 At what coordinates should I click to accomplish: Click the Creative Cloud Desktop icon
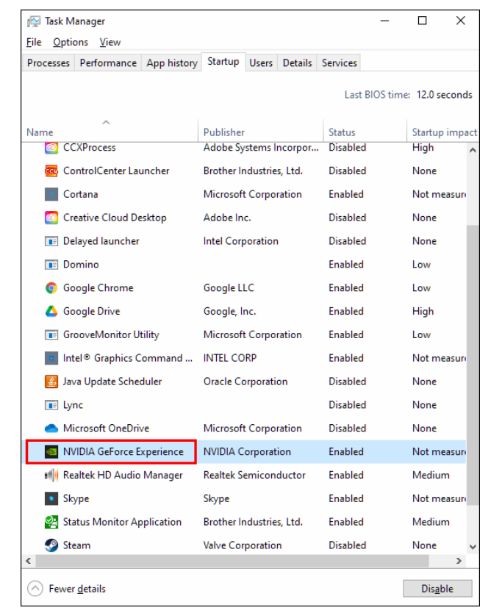click(x=51, y=218)
